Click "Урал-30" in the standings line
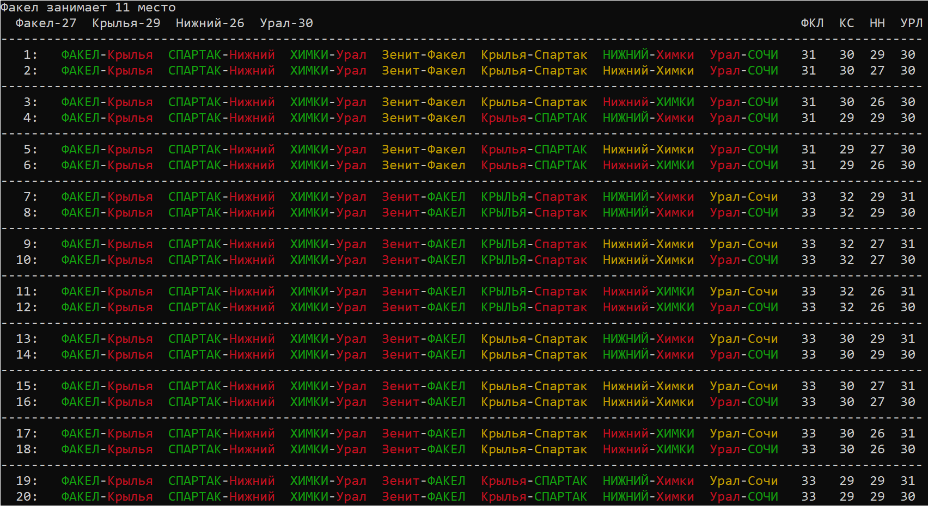Screen dimensions: 928x511 pos(286,23)
